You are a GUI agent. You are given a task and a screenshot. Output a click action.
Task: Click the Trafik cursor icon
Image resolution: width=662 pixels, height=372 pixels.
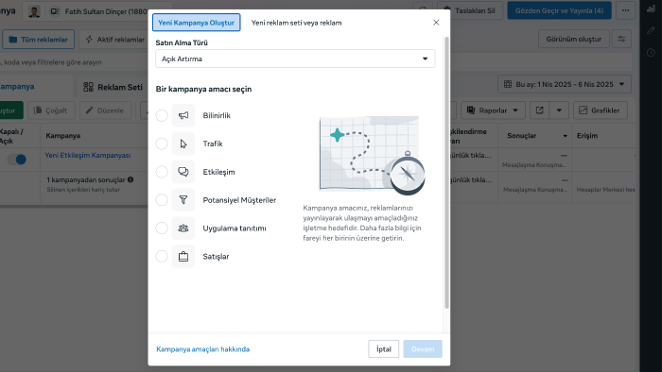point(183,144)
